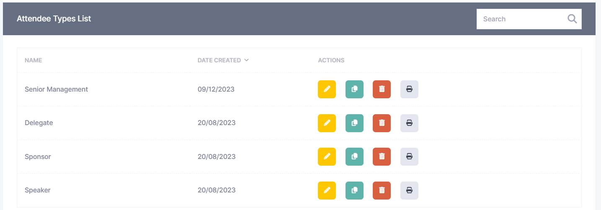Clone the Speaker attendee type

click(354, 190)
